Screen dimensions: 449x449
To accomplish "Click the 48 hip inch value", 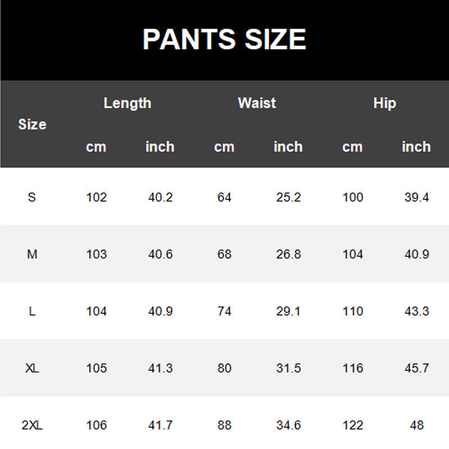I will pos(416,425).
